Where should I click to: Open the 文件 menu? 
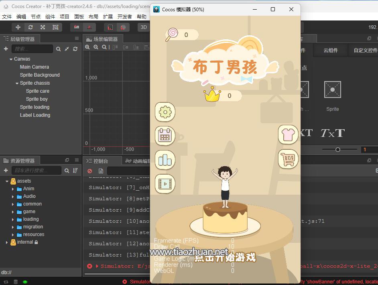pyautogui.click(x=7, y=16)
